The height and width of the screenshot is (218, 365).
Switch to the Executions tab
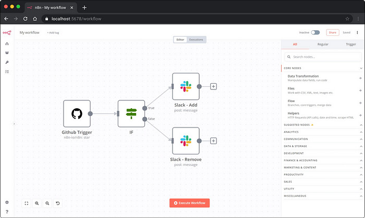click(x=196, y=40)
